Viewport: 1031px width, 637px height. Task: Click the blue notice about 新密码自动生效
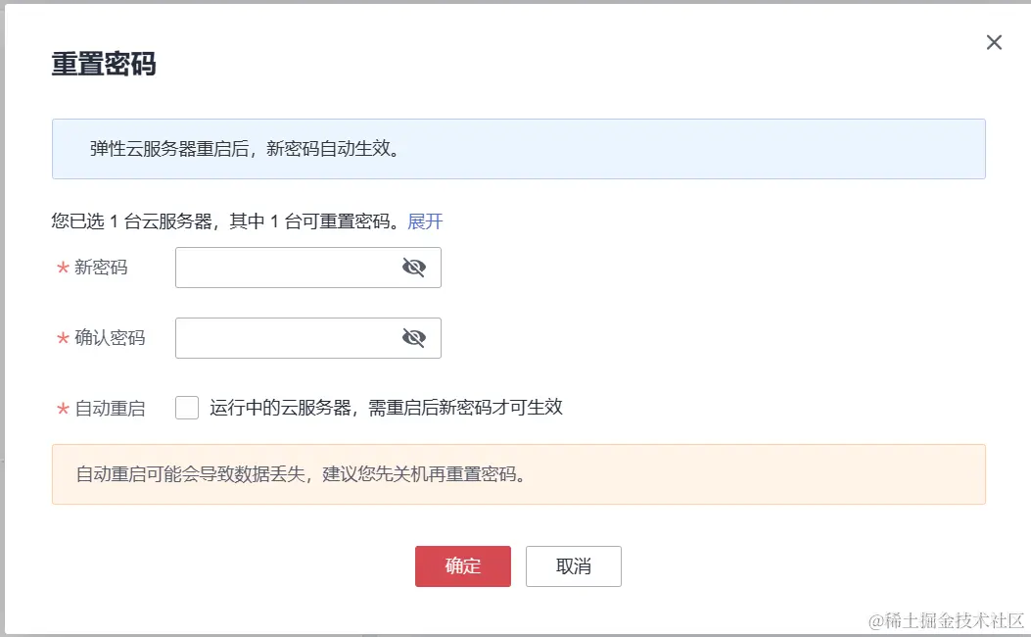point(518,147)
